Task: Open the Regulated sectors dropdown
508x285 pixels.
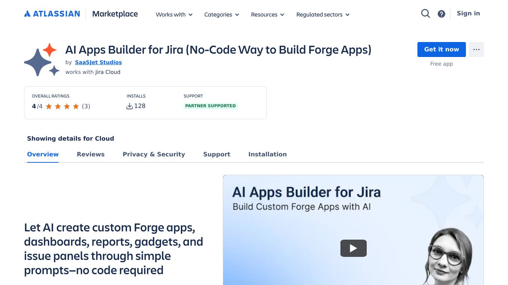Action: click(322, 15)
